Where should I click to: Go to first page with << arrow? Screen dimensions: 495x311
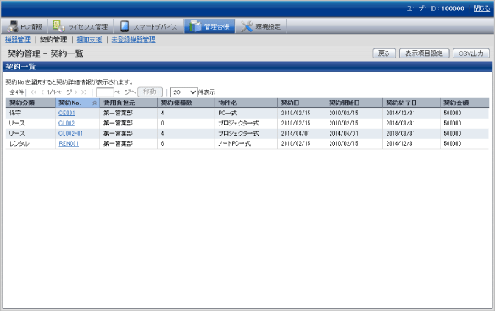33,92
